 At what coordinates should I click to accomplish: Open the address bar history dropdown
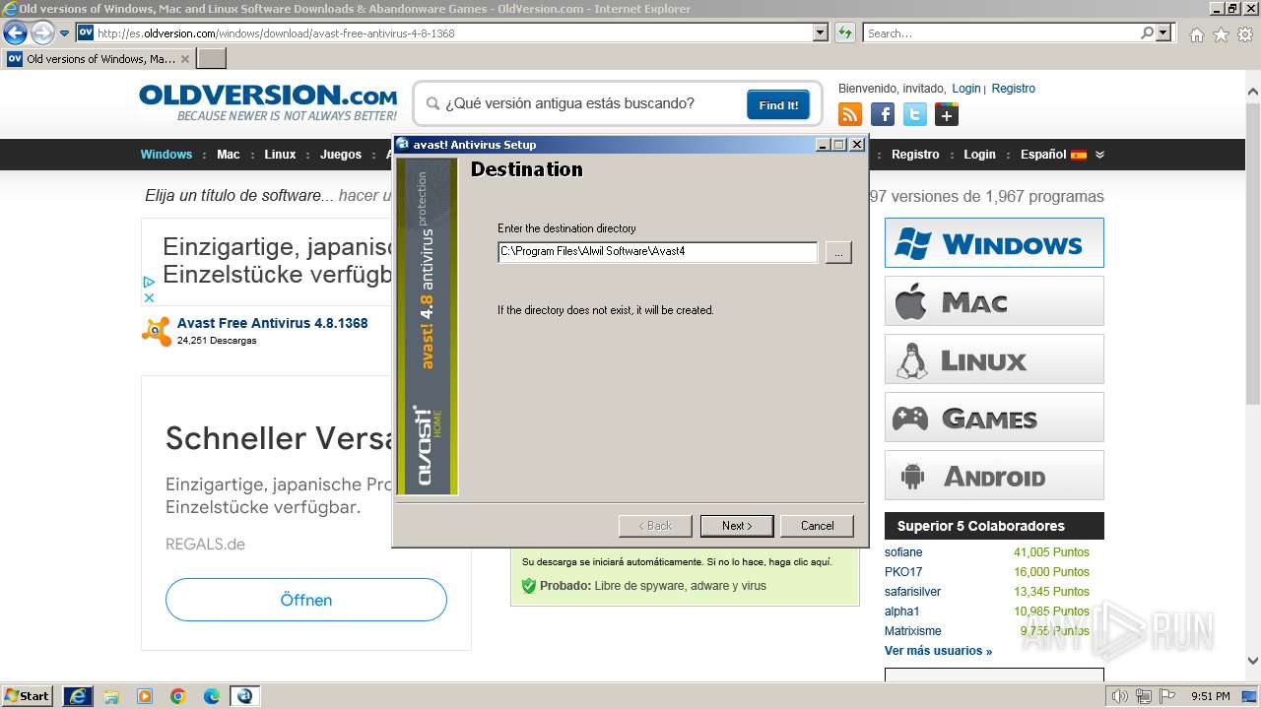click(x=821, y=32)
